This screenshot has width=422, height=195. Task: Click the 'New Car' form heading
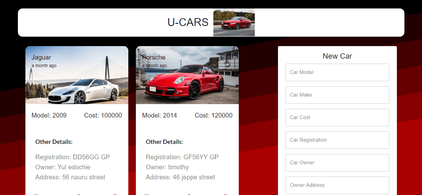coord(337,56)
